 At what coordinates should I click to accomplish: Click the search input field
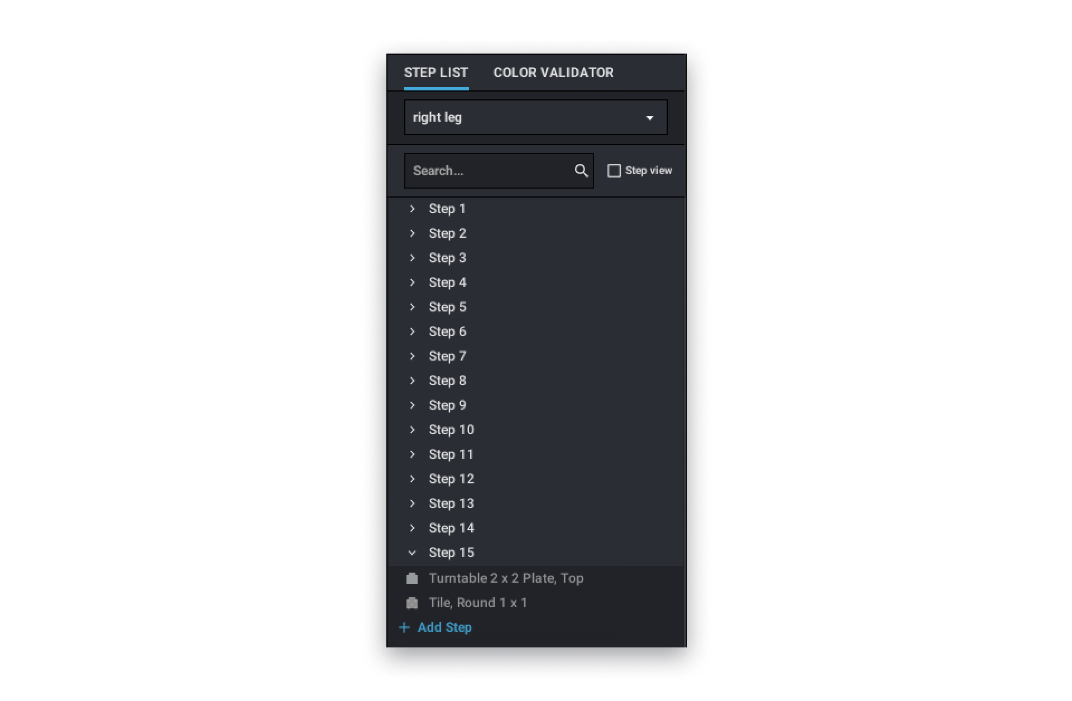pos(494,171)
